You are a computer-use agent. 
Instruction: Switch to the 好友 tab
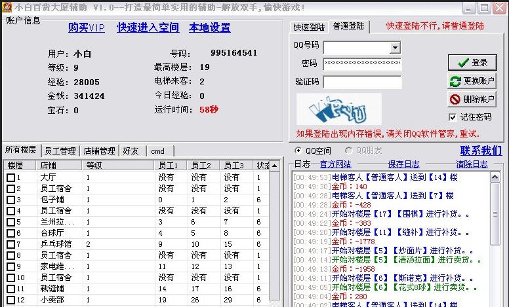pos(132,151)
